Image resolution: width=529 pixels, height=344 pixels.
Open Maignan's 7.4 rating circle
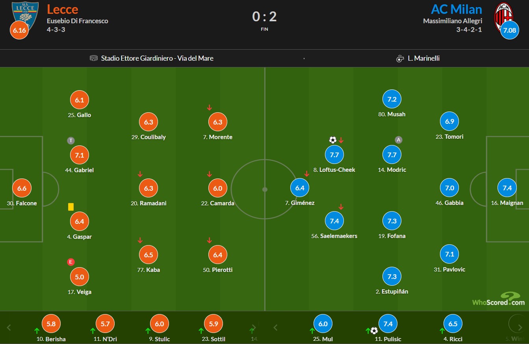click(x=507, y=188)
